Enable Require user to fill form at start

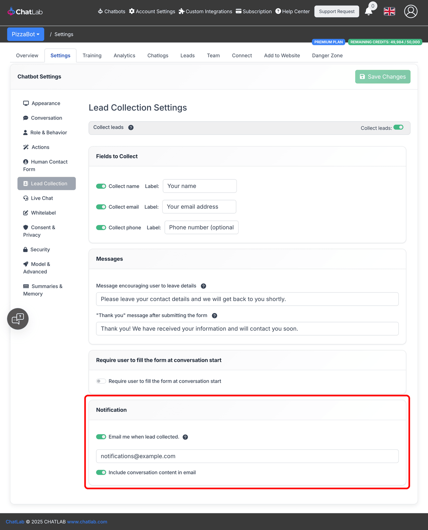(101, 381)
